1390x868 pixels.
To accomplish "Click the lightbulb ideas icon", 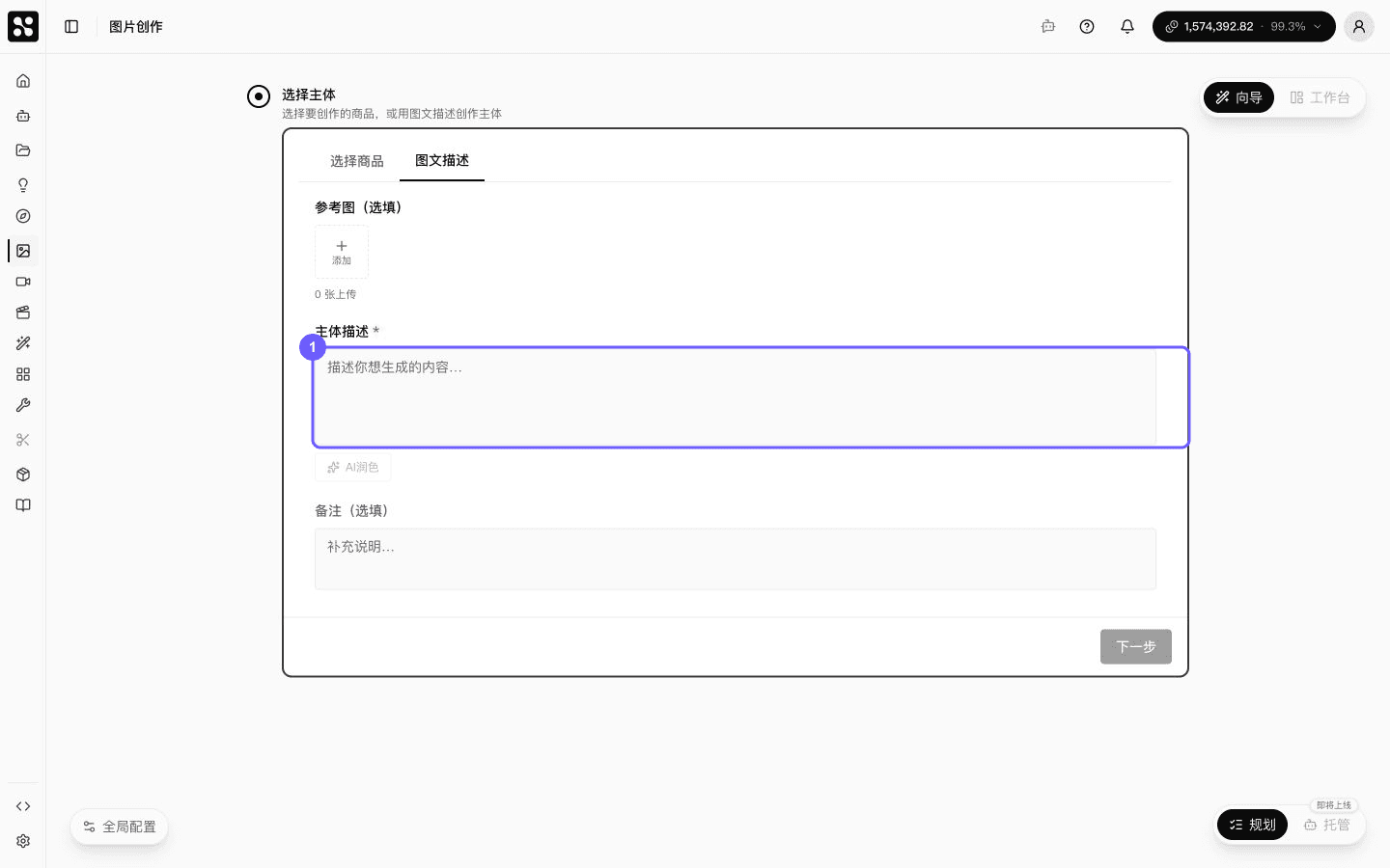I will 23,185.
